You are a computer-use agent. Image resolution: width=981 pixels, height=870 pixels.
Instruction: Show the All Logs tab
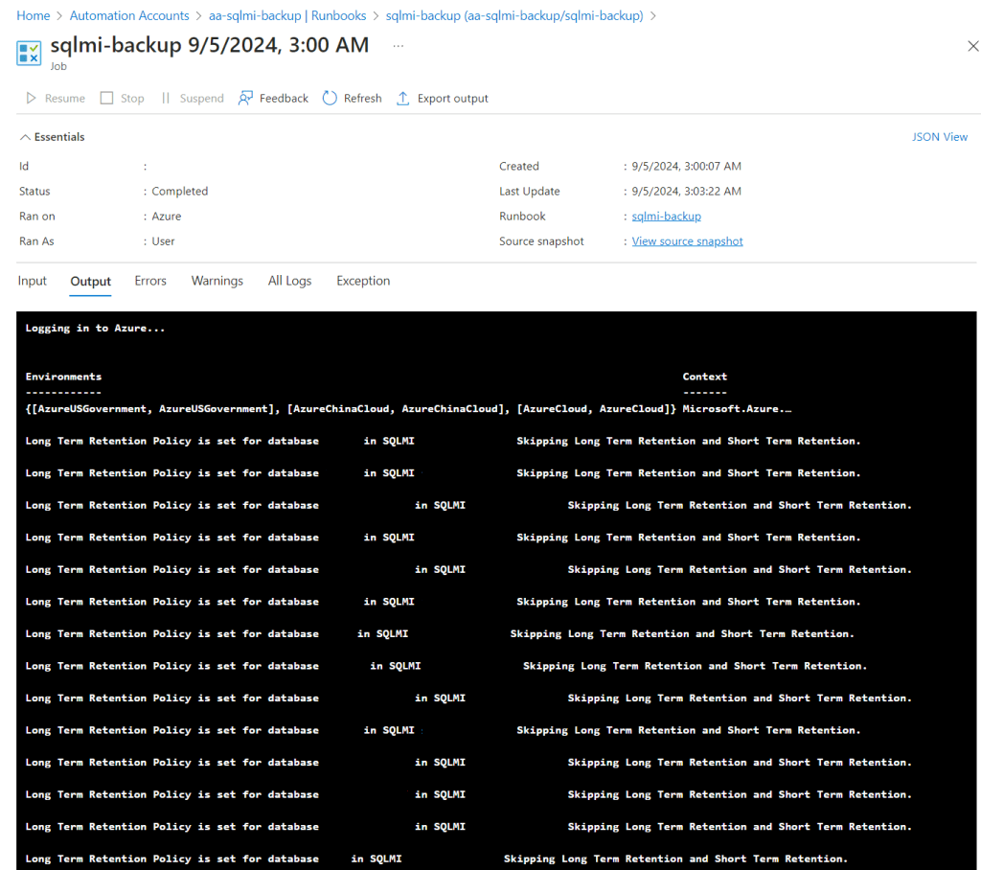(289, 281)
